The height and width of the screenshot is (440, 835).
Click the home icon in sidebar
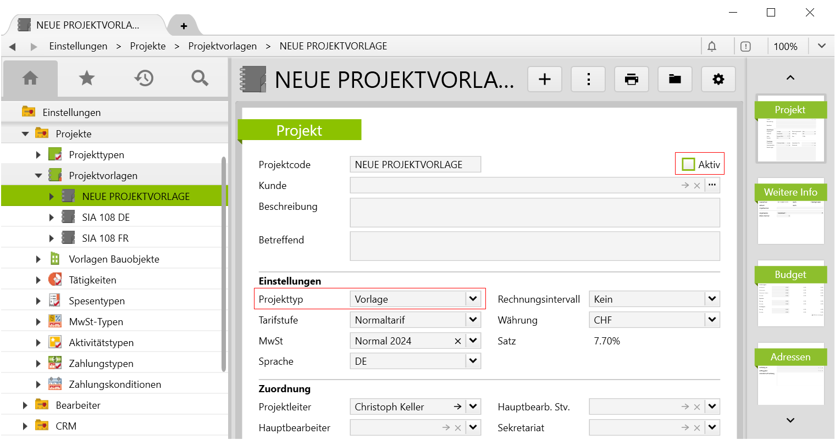(x=30, y=79)
